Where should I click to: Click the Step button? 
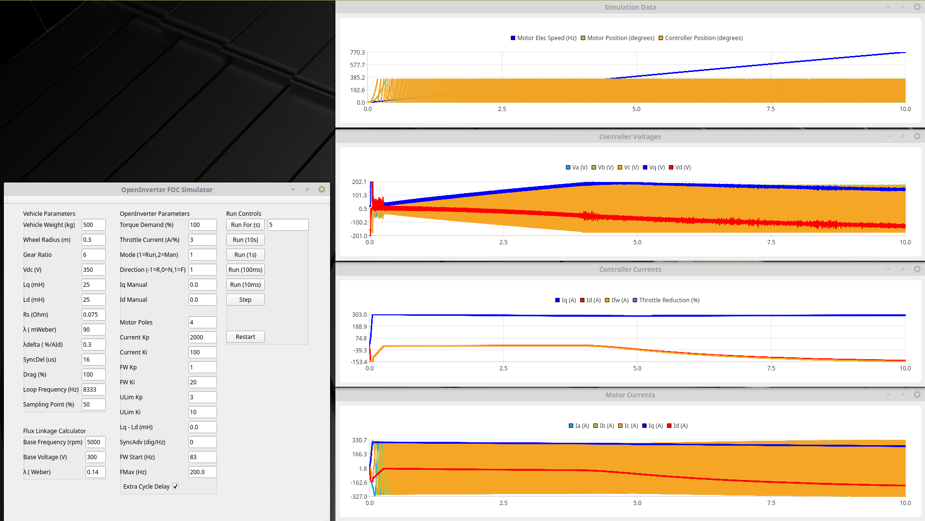tap(245, 300)
